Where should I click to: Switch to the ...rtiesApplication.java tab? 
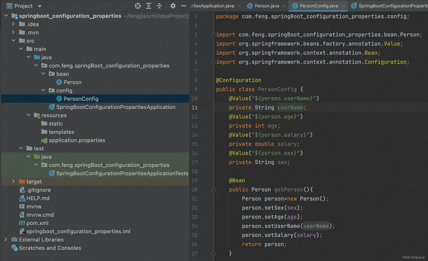(x=212, y=6)
